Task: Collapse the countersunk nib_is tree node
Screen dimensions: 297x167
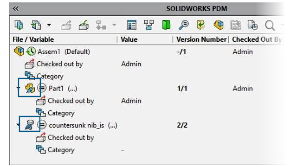Action: (x=18, y=125)
